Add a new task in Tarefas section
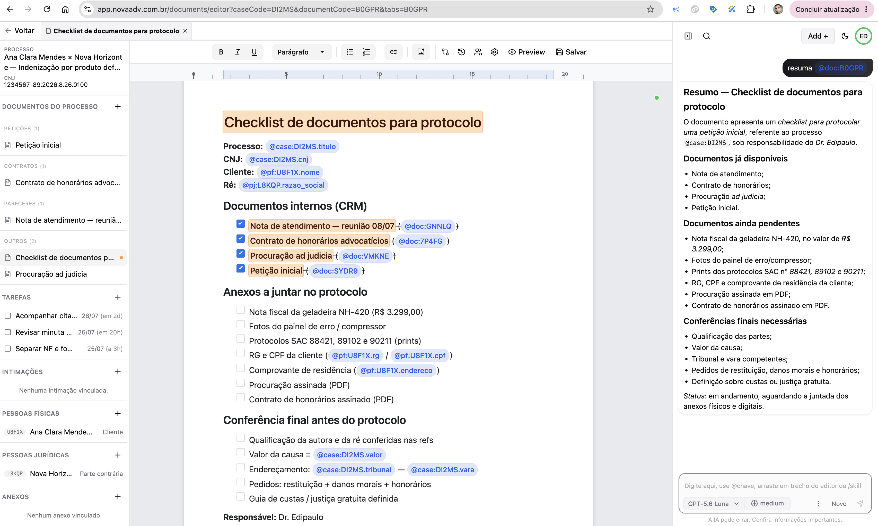Image resolution: width=878 pixels, height=526 pixels. point(118,297)
